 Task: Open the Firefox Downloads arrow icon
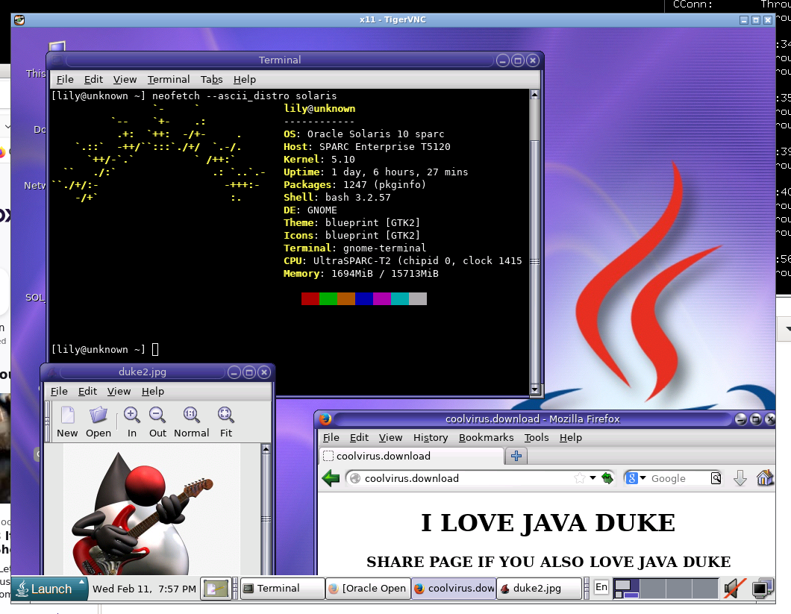pyautogui.click(x=740, y=478)
